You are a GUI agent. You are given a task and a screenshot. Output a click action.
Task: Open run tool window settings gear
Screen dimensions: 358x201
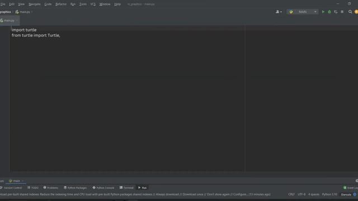click(357, 181)
